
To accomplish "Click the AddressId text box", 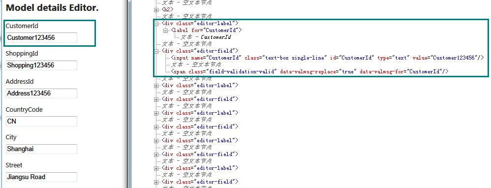I will [x=41, y=94].
